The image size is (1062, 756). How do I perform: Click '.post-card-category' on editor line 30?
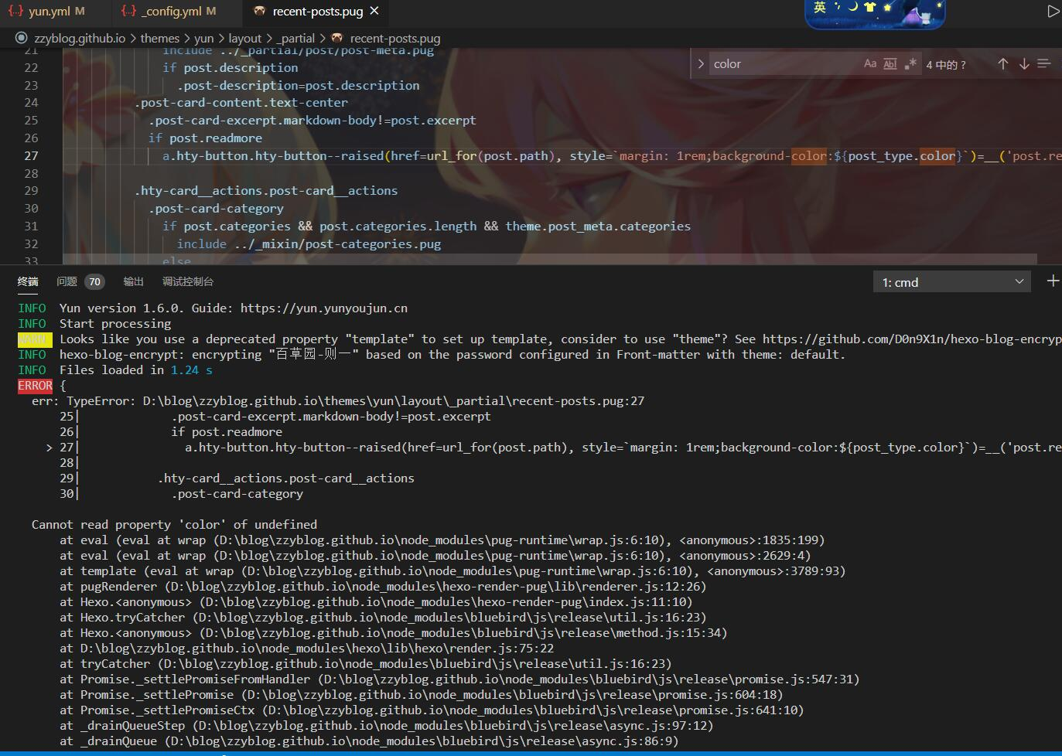(216, 208)
